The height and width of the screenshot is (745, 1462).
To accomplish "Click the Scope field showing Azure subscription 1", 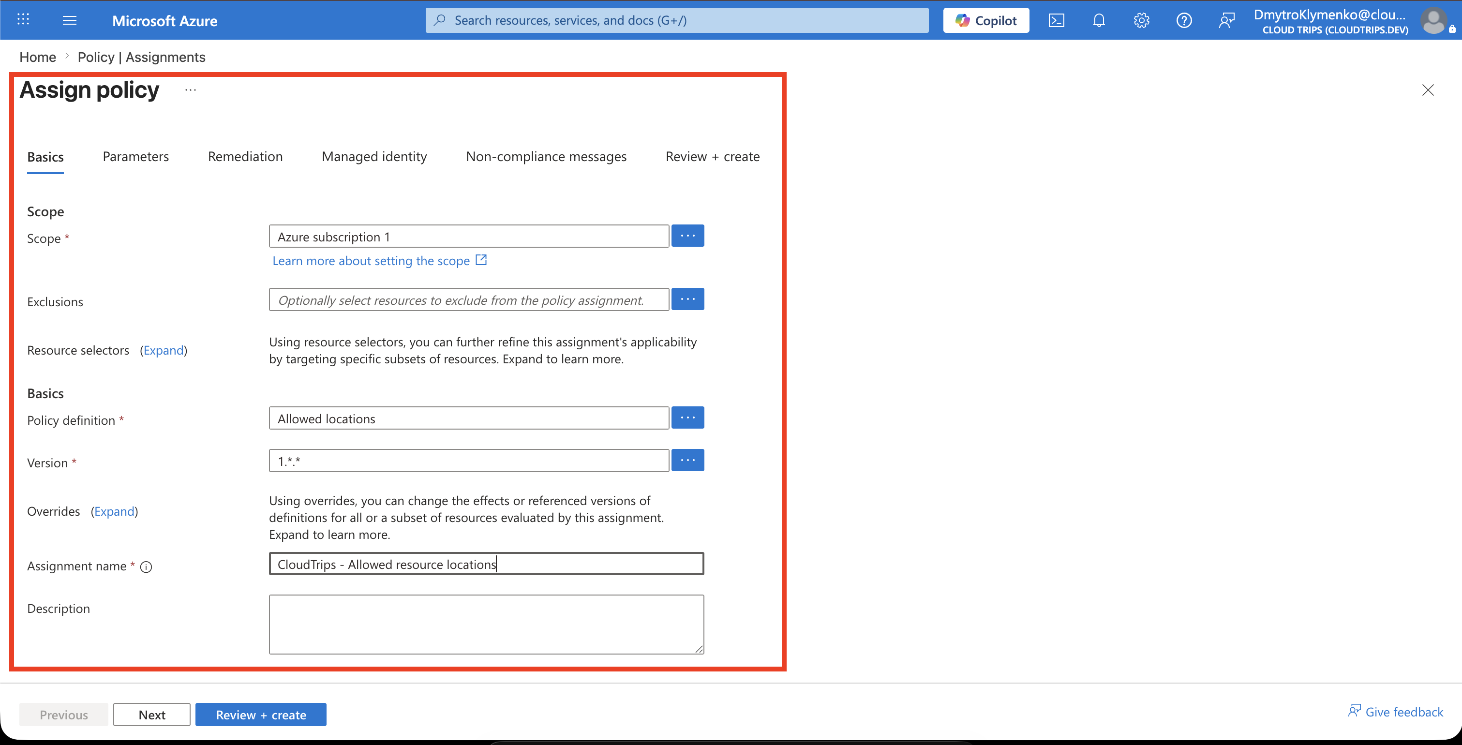I will pyautogui.click(x=469, y=236).
